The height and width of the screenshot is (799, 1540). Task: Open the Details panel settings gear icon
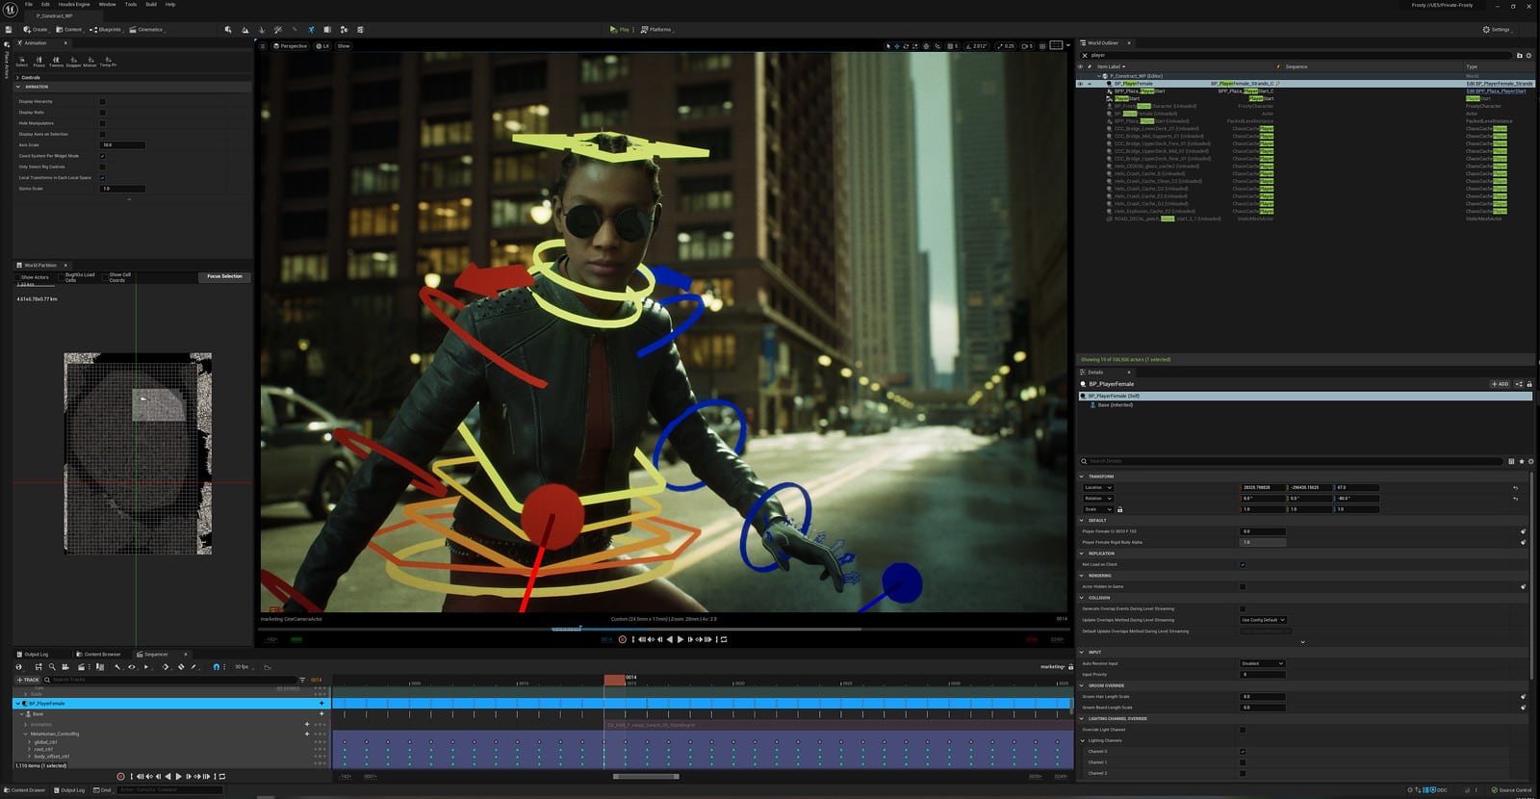click(1529, 461)
